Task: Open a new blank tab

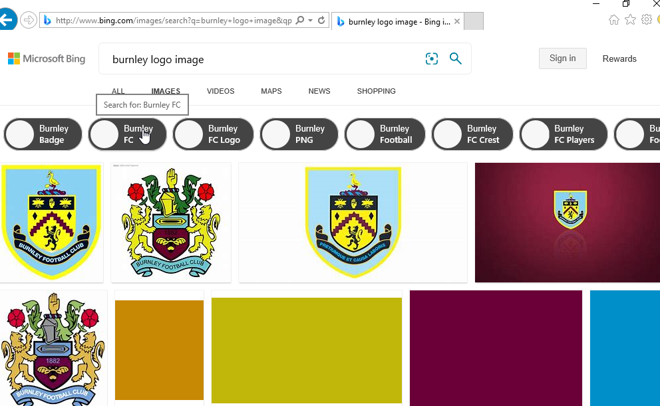Action: pyautogui.click(x=474, y=21)
